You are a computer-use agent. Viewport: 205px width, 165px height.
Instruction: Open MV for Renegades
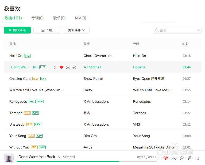point(40,102)
